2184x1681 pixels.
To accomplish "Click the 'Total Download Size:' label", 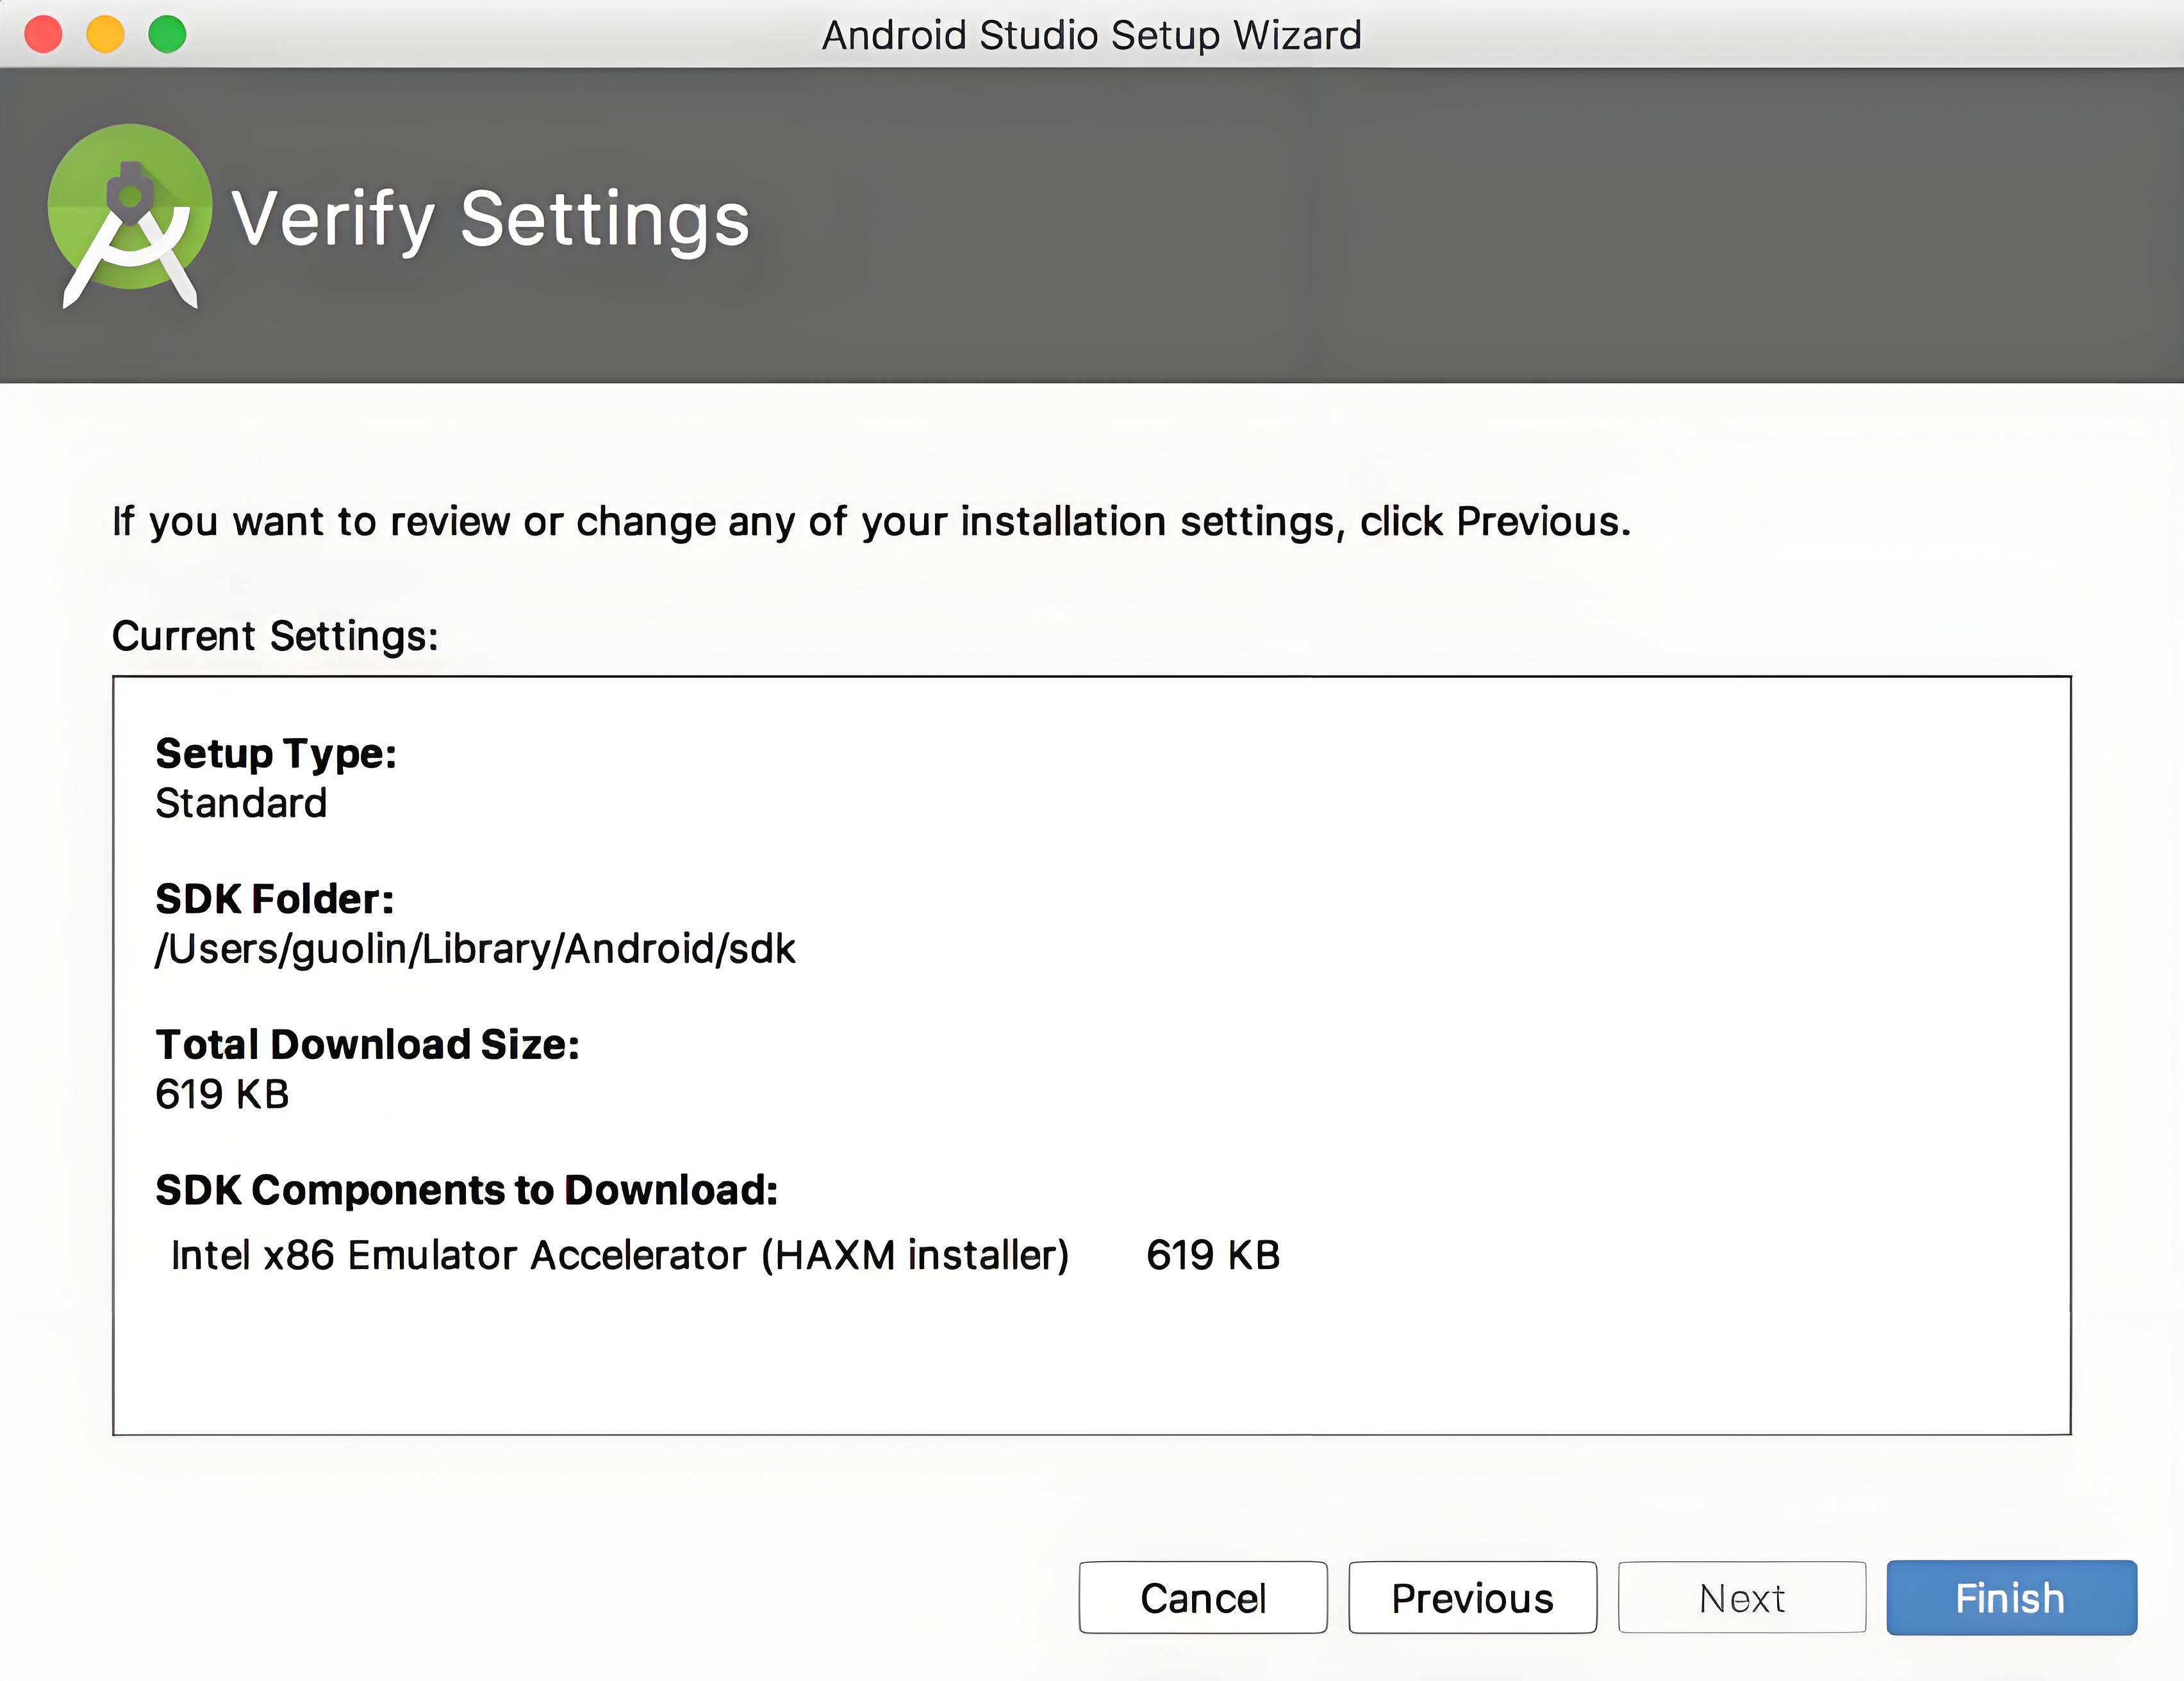I will coord(367,1044).
